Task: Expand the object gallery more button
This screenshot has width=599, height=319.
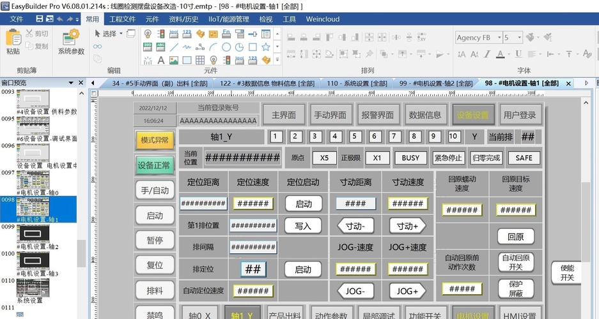Action: 277,60
